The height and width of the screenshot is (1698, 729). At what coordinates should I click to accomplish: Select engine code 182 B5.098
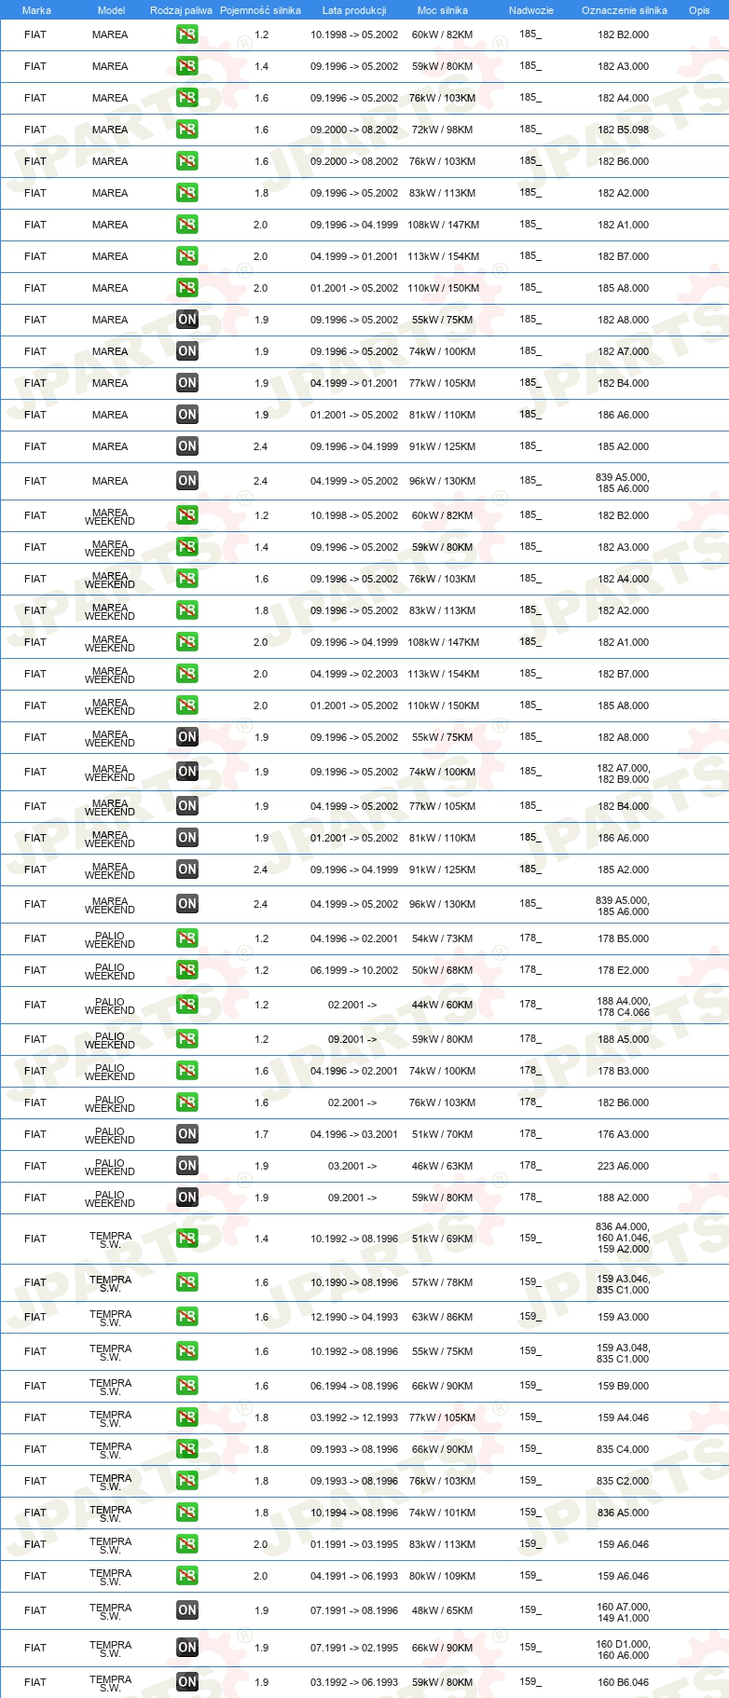(624, 130)
